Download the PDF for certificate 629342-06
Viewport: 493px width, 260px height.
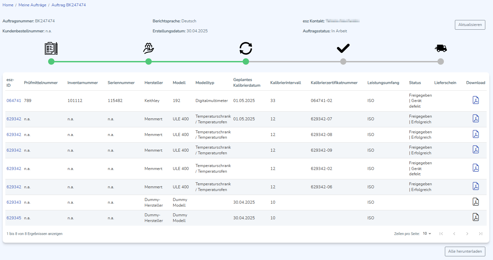(476, 186)
